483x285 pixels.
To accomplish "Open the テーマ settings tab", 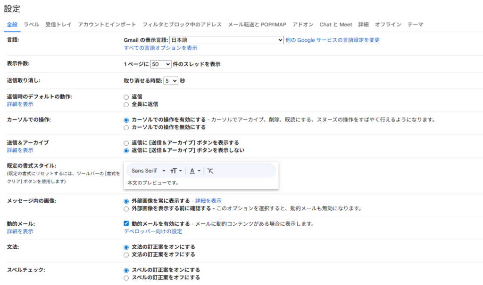I will tap(415, 24).
